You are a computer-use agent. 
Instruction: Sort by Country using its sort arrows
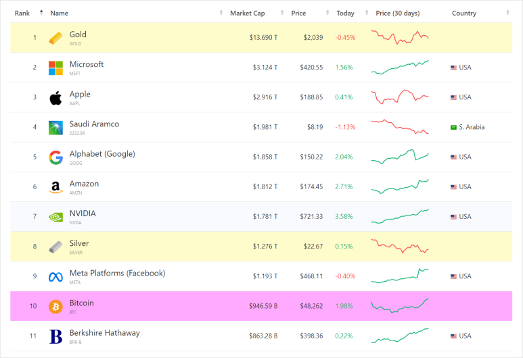507,12
